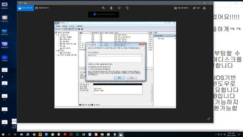The height and width of the screenshot is (137, 243).
Task: Click the taskbar search magnifier icon
Action: pos(9,134)
